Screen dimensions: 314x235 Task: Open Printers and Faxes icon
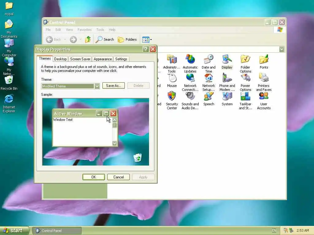click(x=264, y=82)
